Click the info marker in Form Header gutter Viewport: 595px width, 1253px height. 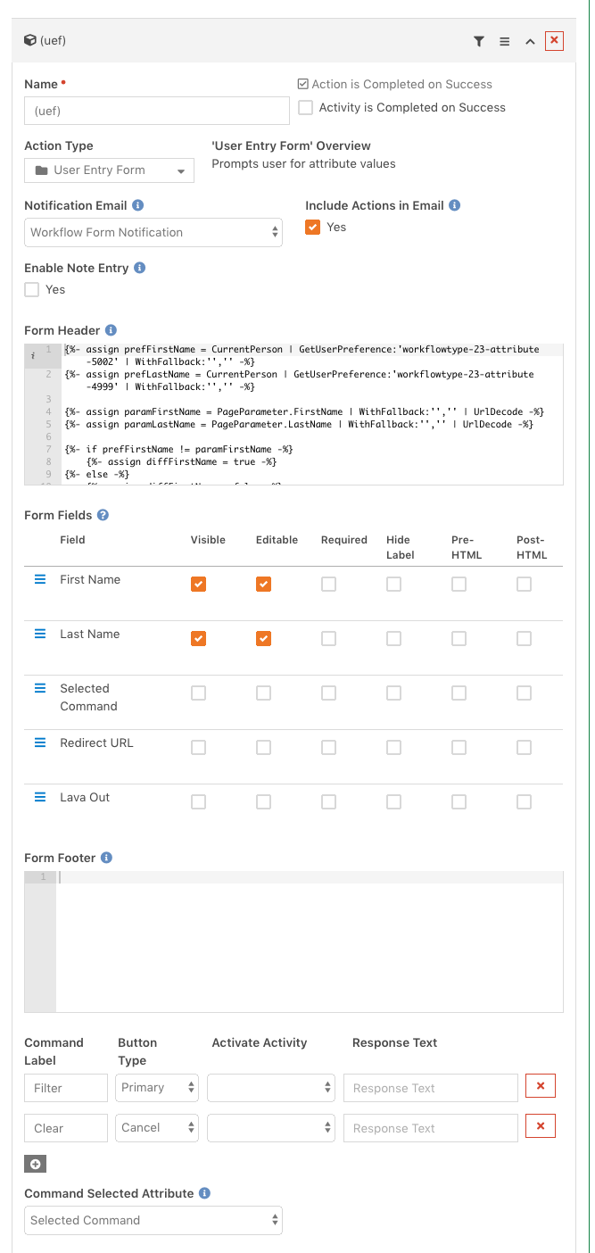pos(33,354)
